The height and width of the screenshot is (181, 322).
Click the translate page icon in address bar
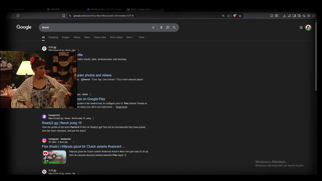tap(223, 16)
